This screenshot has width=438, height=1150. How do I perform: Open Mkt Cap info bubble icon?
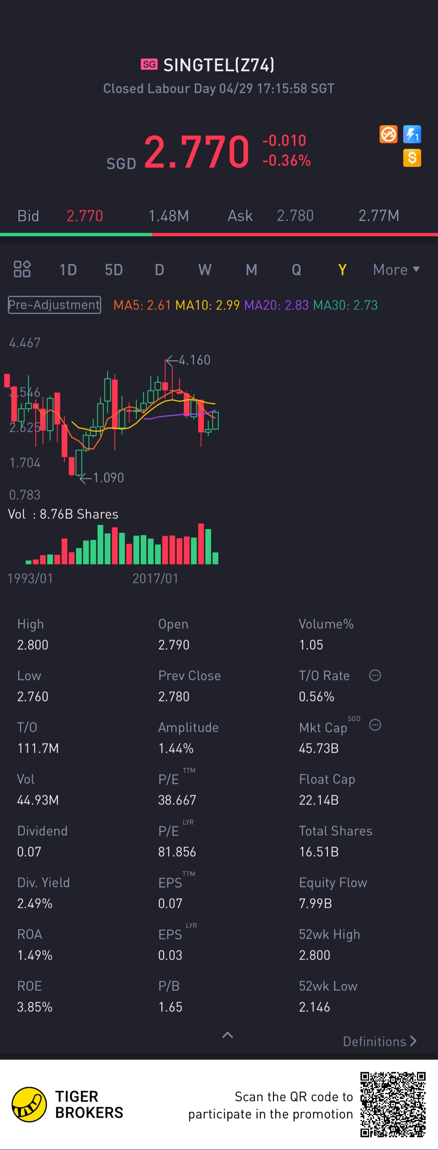(x=375, y=725)
